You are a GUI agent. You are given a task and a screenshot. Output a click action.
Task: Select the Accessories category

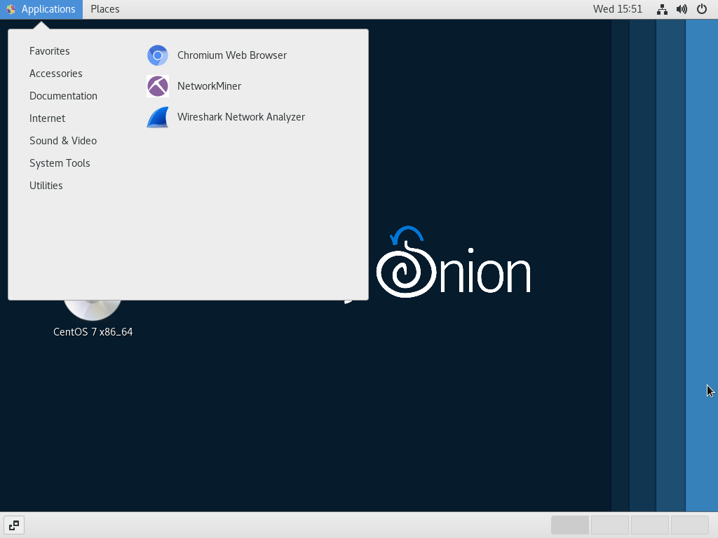click(55, 73)
